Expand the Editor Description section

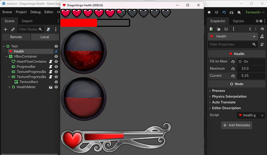click(x=226, y=108)
